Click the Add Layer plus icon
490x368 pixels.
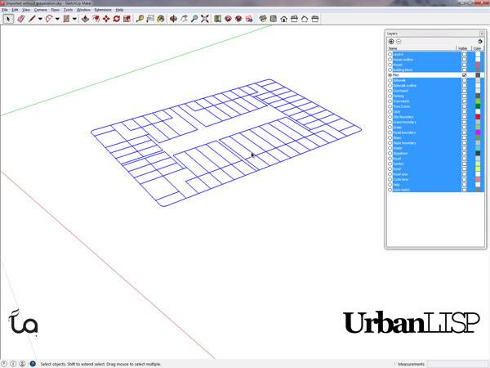pyautogui.click(x=391, y=41)
